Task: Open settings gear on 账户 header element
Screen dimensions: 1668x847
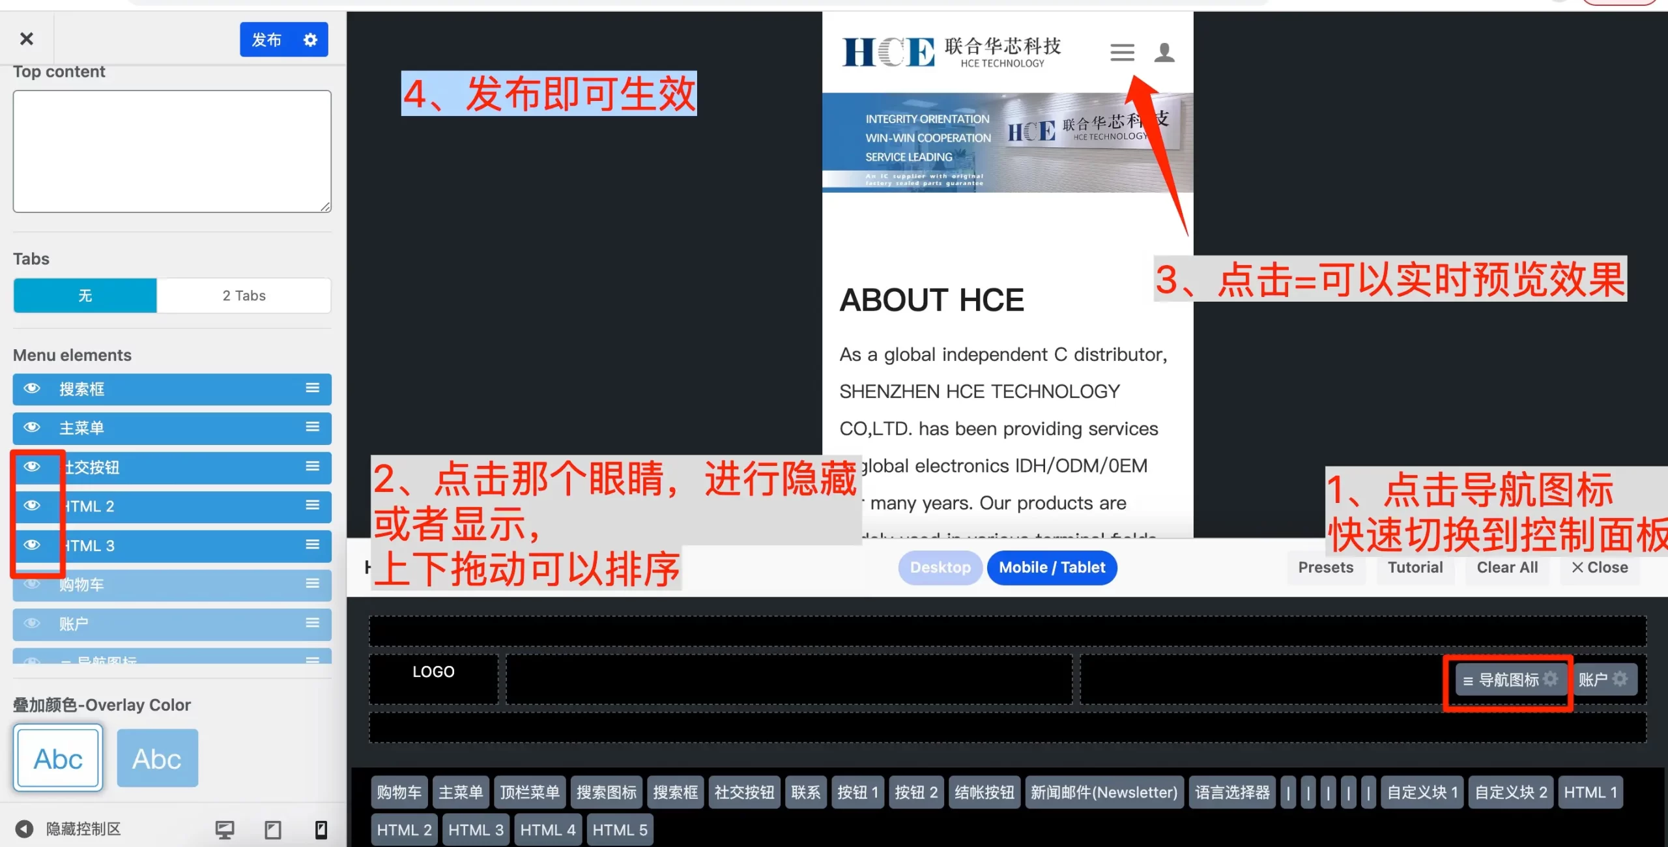Action: click(x=1620, y=679)
